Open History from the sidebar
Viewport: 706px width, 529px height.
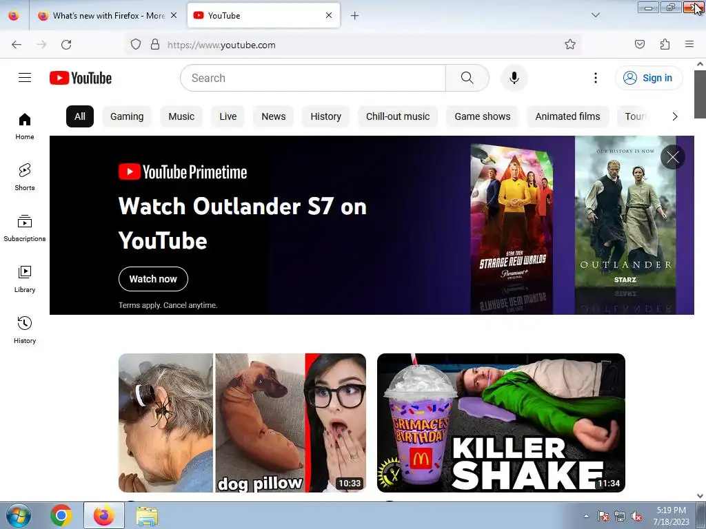coord(25,330)
